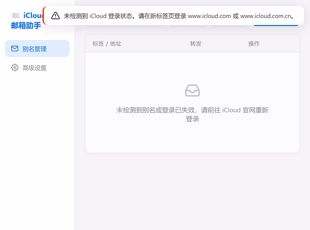This screenshot has height=230, width=310.
Task: Select the envelope icon beside 别名管理
Action: click(x=15, y=49)
